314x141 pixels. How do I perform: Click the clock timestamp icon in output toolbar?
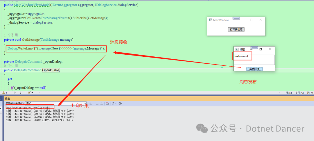[x=120, y=103]
